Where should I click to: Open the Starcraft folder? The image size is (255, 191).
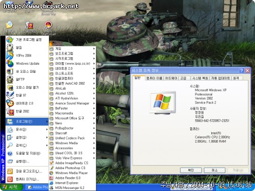click(72, 133)
